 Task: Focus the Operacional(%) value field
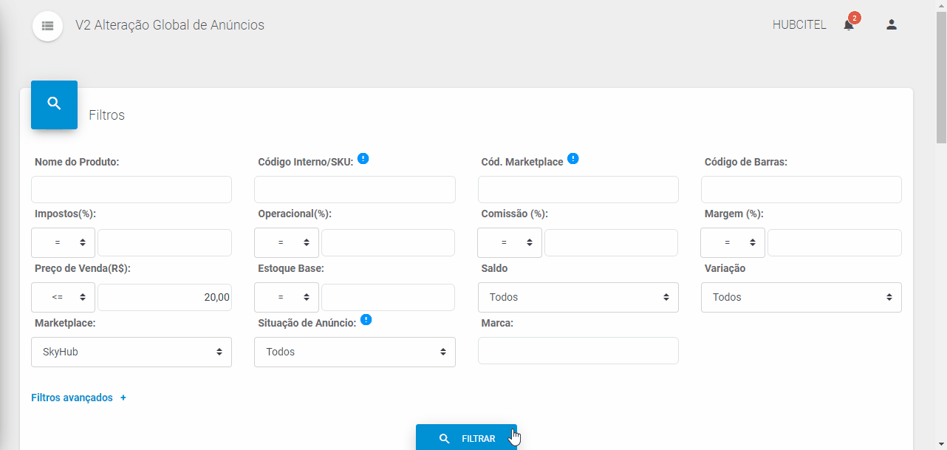388,242
